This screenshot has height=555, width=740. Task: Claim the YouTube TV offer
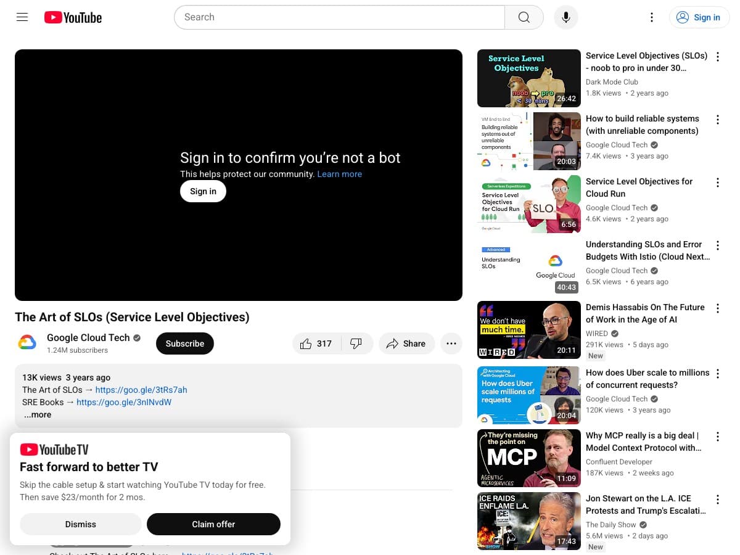(x=213, y=524)
